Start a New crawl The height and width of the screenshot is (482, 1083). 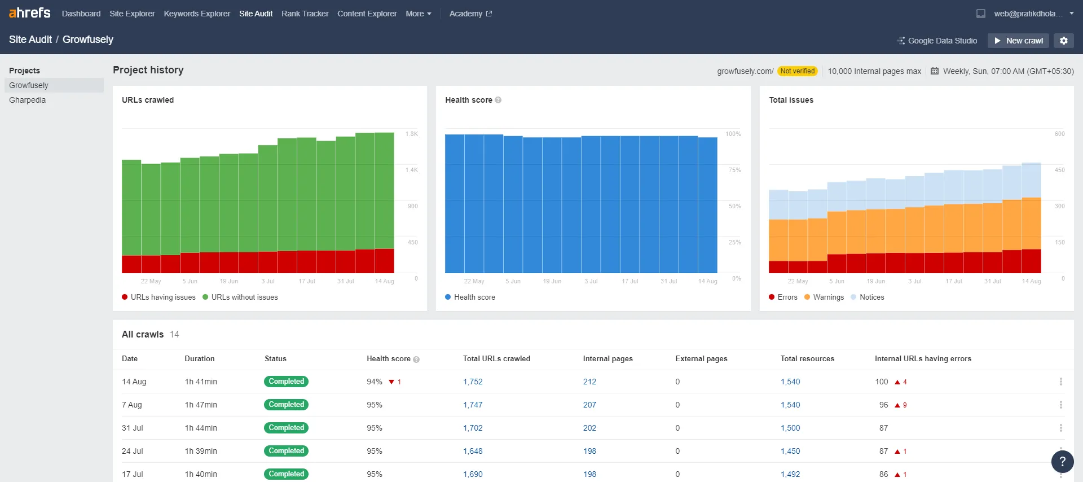[1018, 41]
